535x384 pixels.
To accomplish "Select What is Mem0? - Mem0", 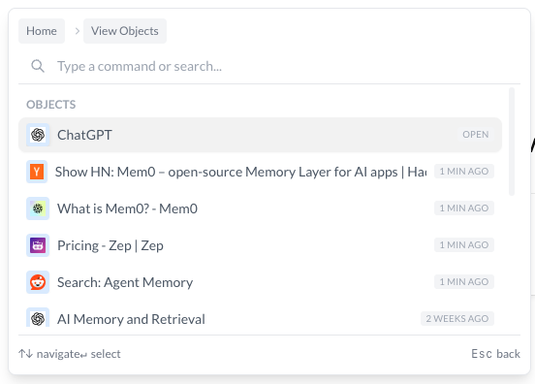I will pyautogui.click(x=260, y=208).
